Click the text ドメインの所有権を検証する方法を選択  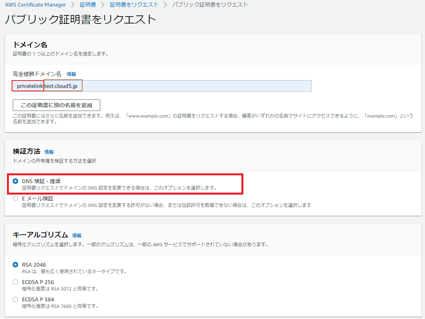point(54,161)
